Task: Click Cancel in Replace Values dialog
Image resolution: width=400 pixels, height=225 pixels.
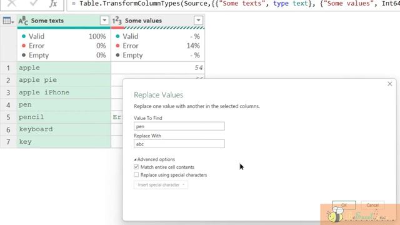Action: coord(372,205)
